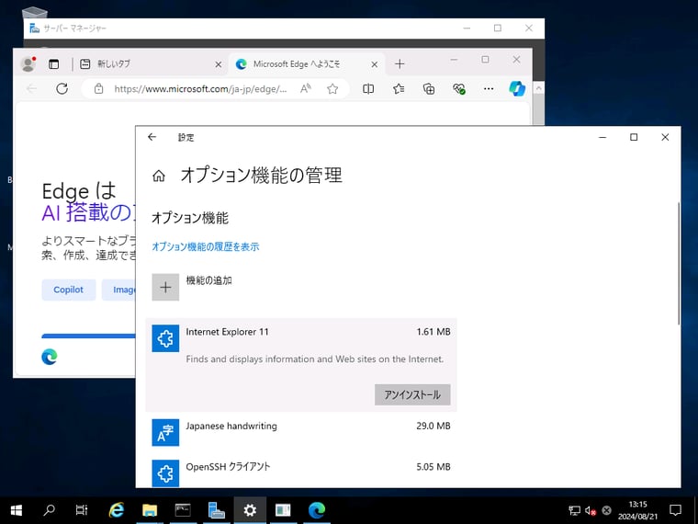
Task: Open Recycle Bin on desktop
Action: (x=34, y=13)
